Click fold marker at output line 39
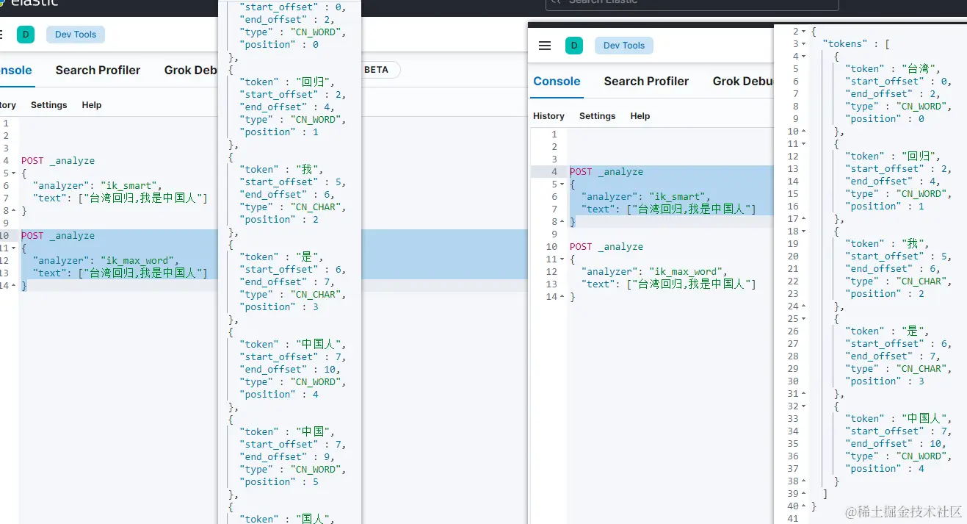This screenshot has height=524, width=967. click(x=803, y=494)
